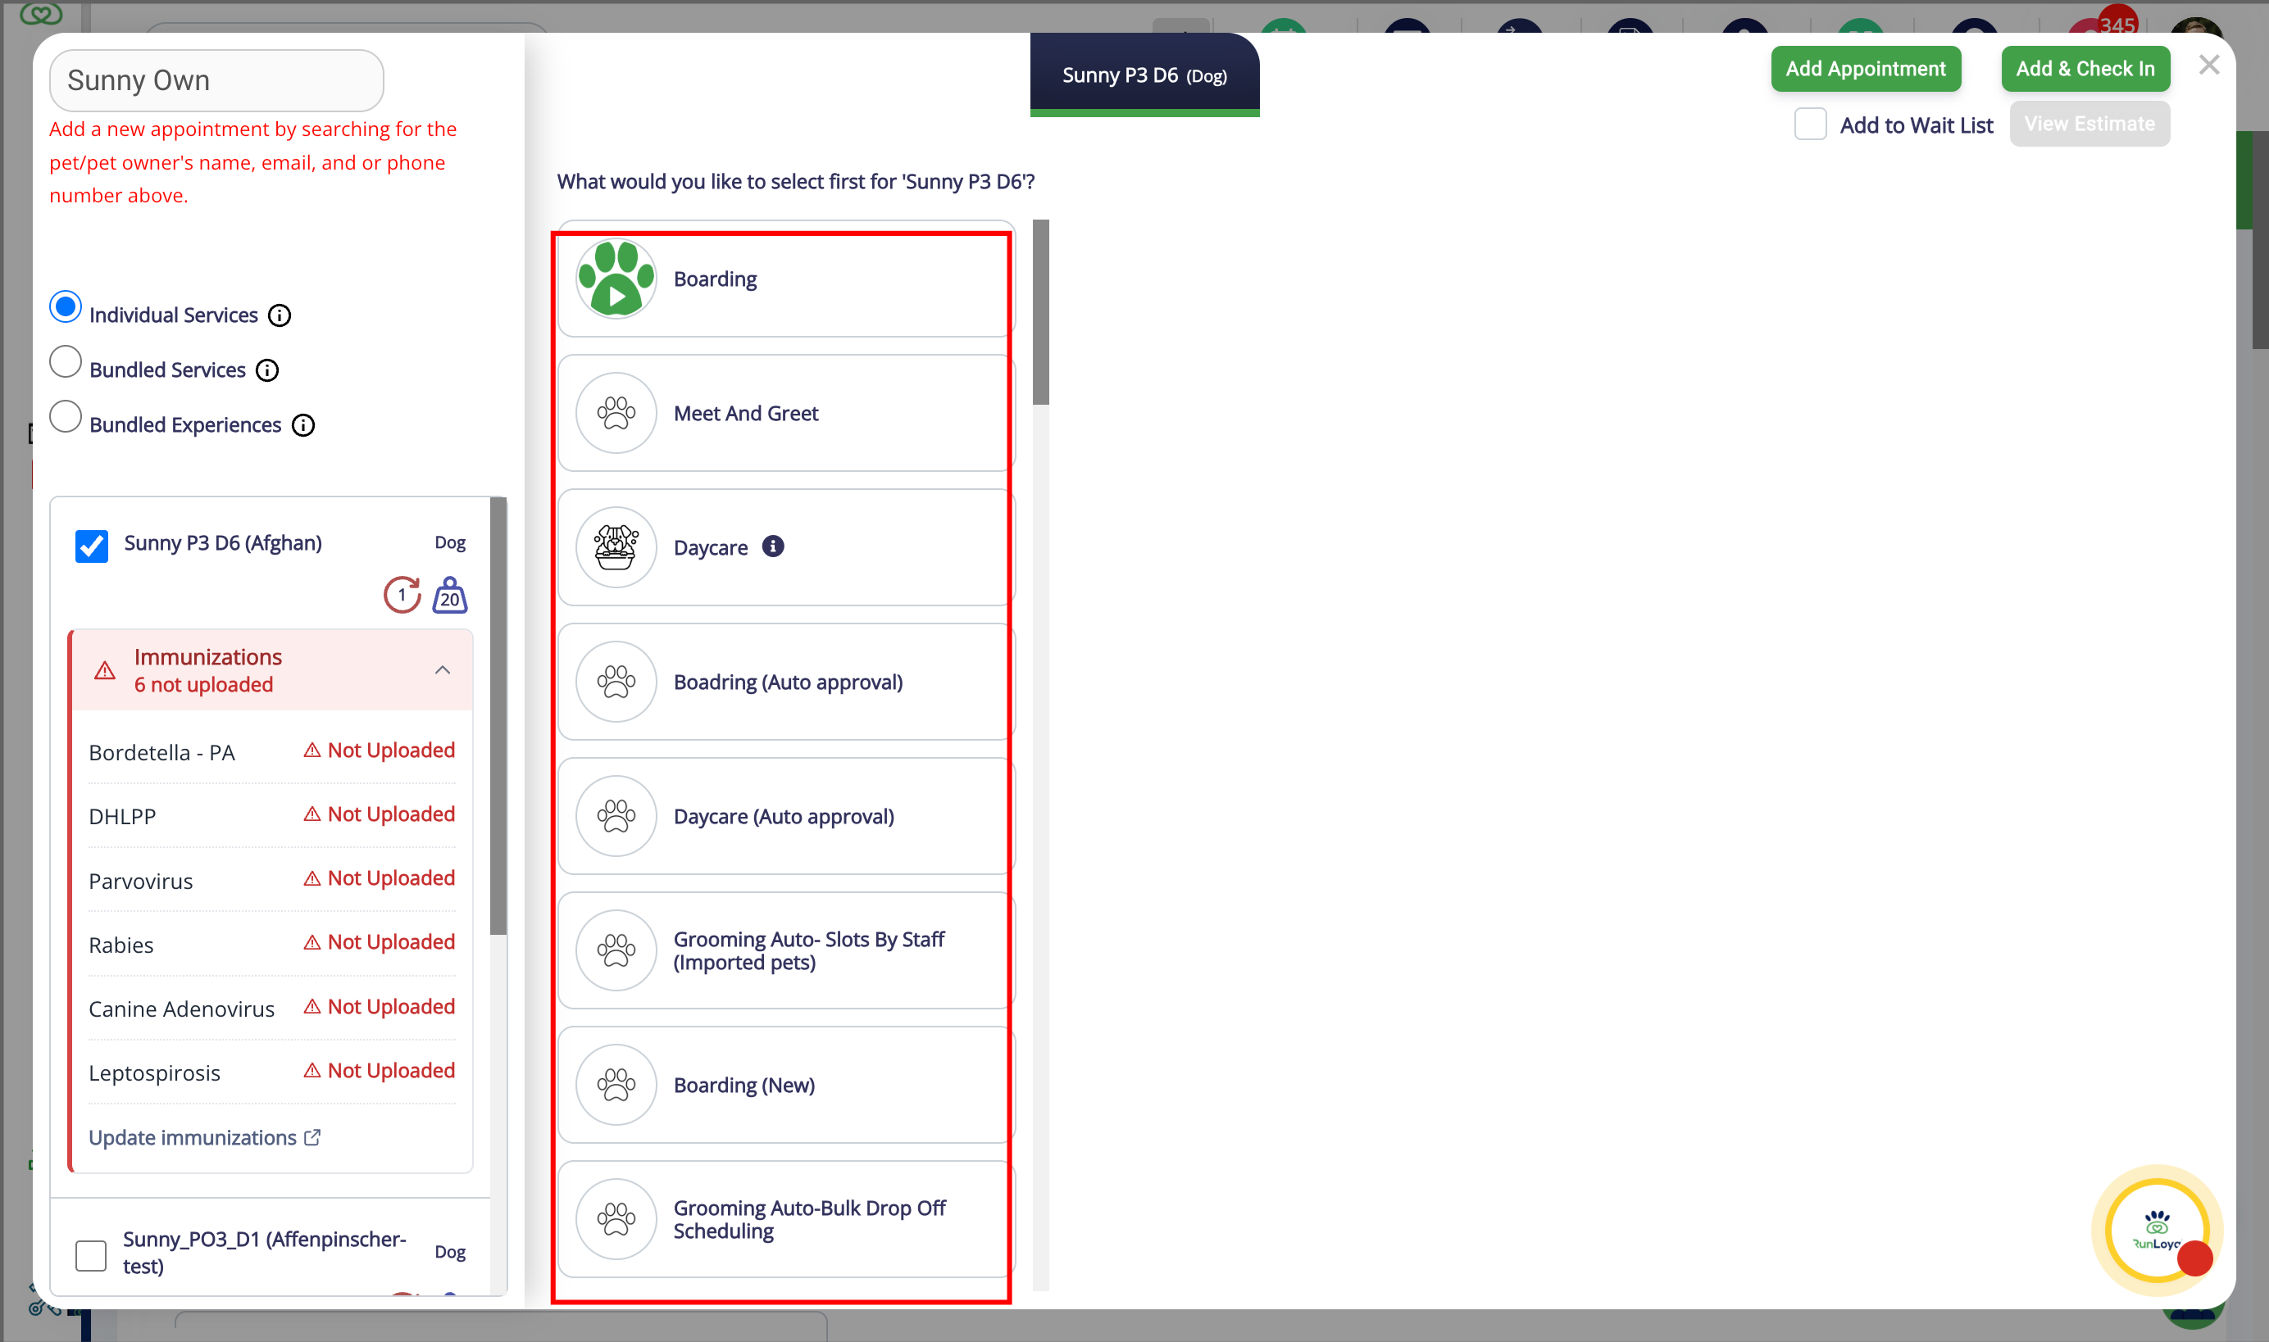Select Bundled Experiences radio button
The width and height of the screenshot is (2269, 1342).
pos(65,418)
